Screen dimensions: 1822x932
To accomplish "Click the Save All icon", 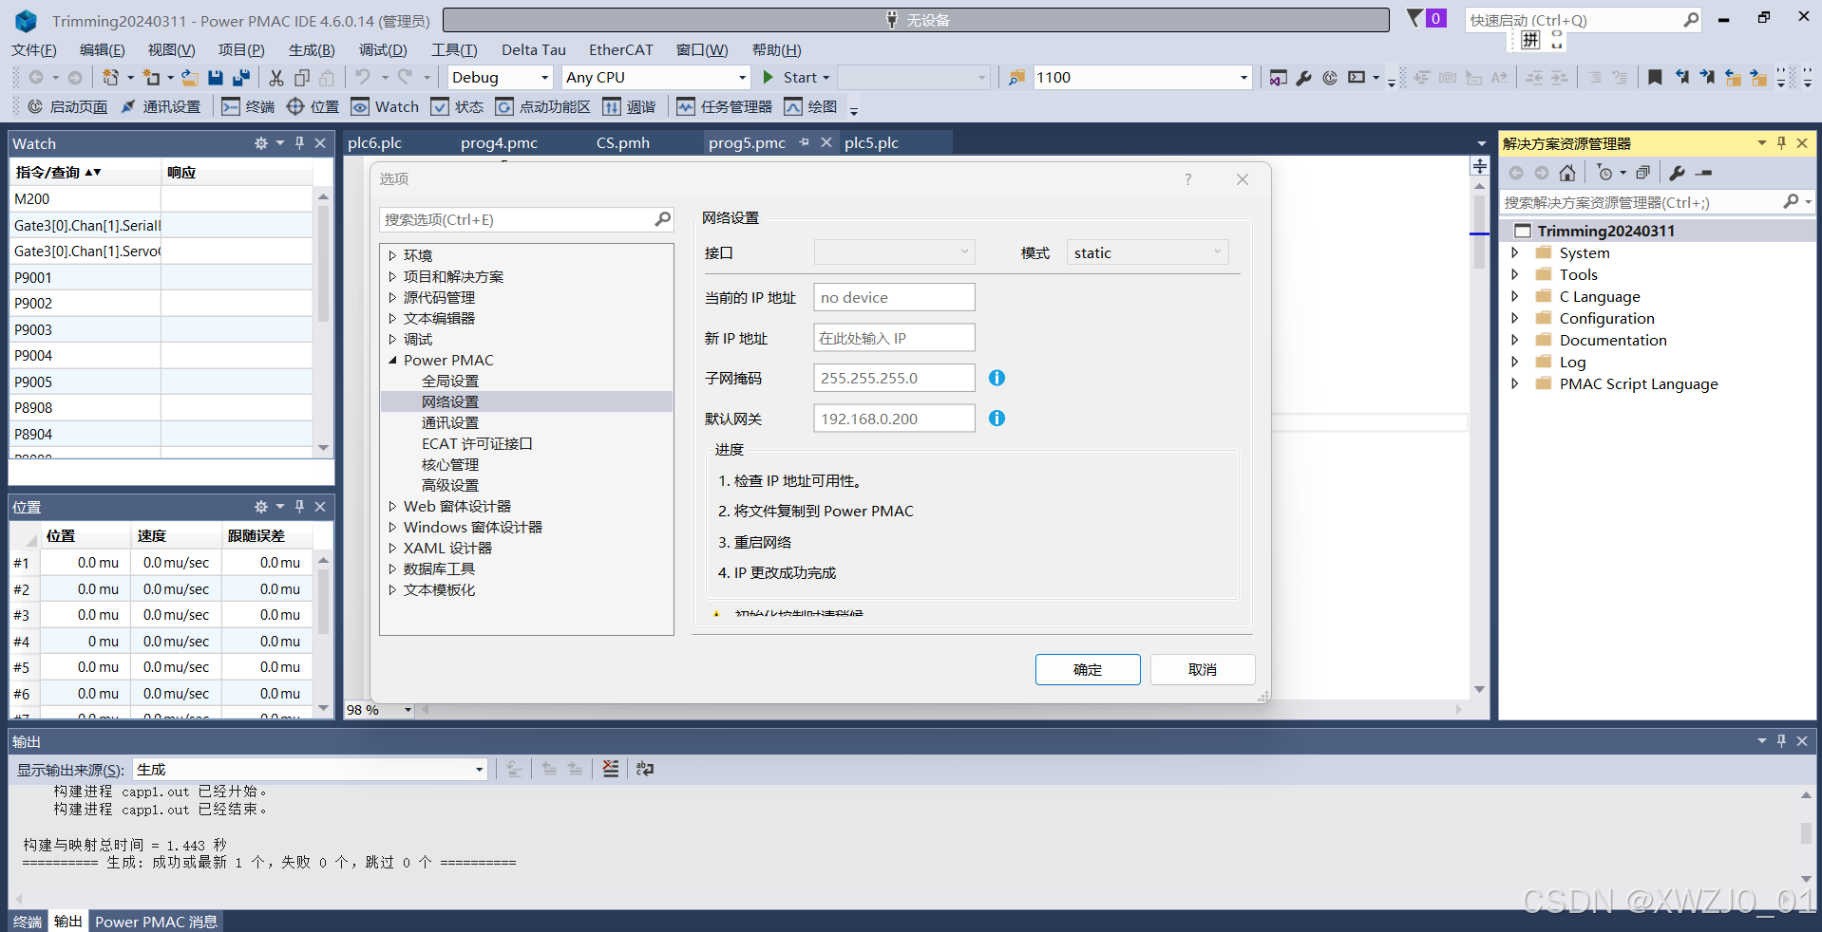I will tap(241, 77).
